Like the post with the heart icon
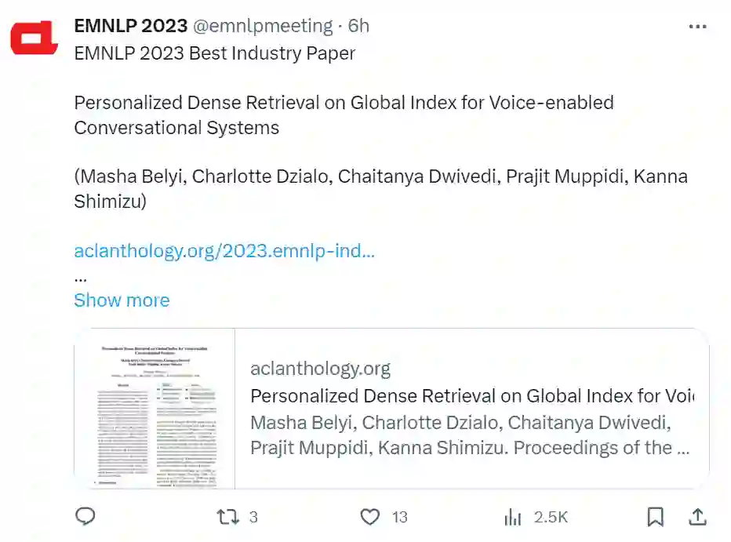This screenshot has height=542, width=731. [x=369, y=516]
